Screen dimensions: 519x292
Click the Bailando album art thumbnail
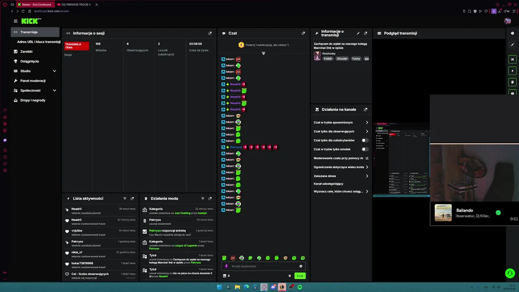click(x=443, y=213)
